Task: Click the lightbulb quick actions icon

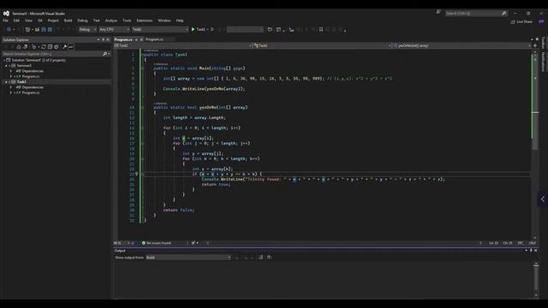Action: 137,174
